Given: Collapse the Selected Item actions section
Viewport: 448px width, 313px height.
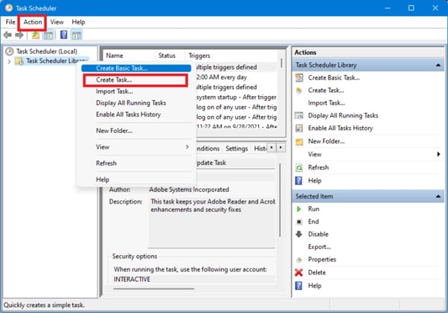Looking at the screenshot, I should [x=438, y=196].
